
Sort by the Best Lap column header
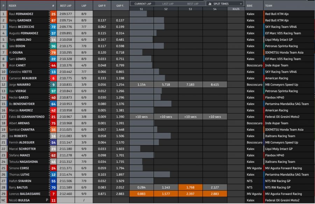tap(66, 6)
